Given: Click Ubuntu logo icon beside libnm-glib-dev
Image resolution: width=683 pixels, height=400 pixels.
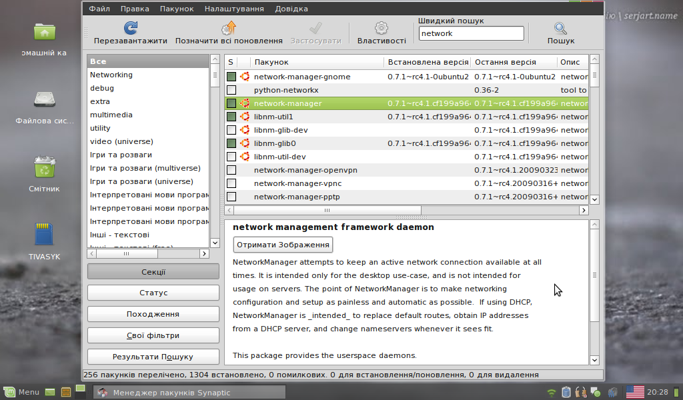Looking at the screenshot, I should (245, 130).
